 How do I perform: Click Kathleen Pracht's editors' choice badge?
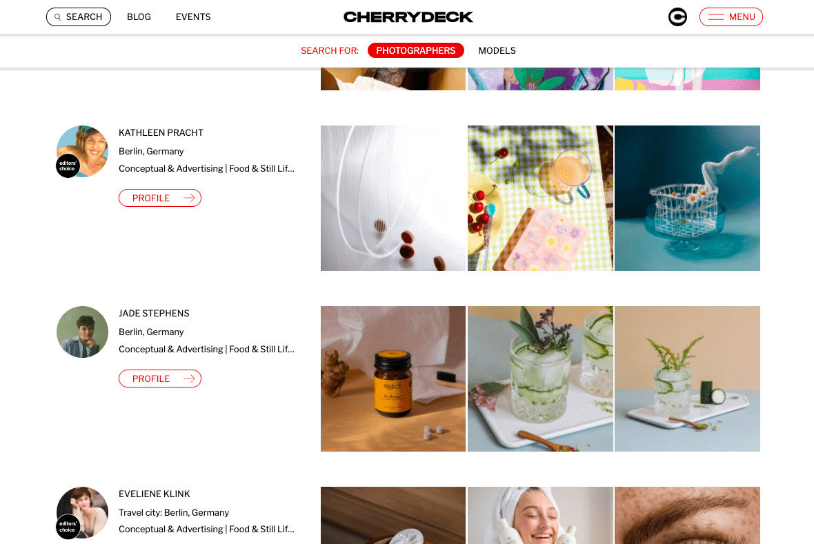(68, 166)
